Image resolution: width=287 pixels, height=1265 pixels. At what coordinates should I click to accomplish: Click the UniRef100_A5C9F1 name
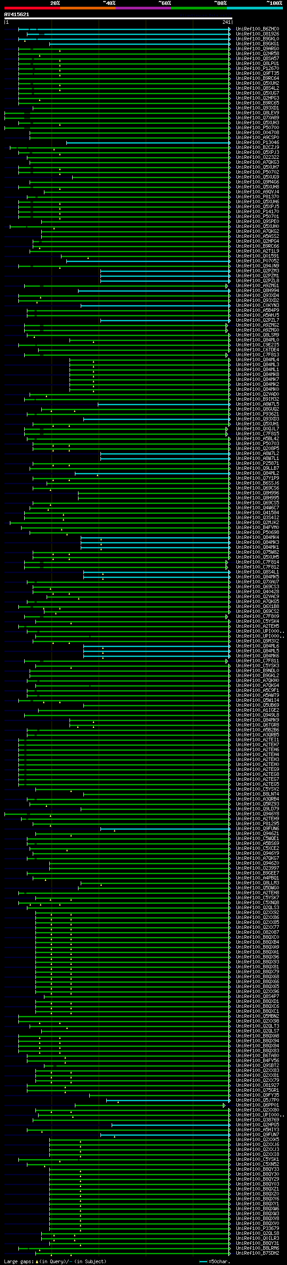(257, 691)
